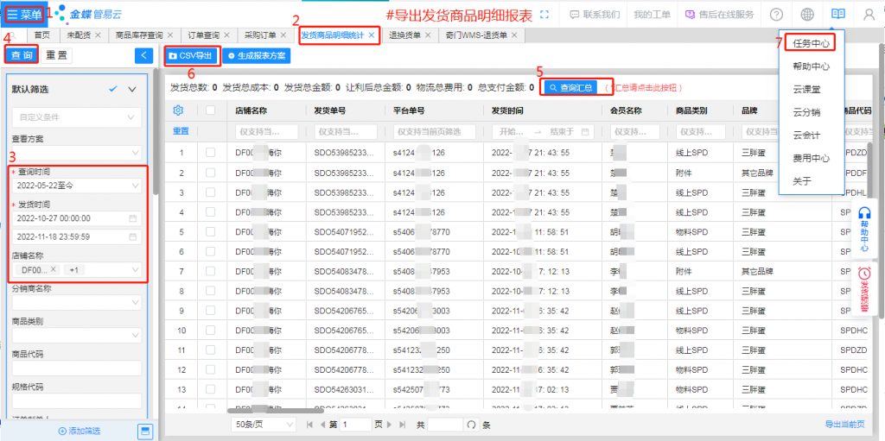885x441 pixels.
Task: Click the user profile icon at top right
Action: click(x=869, y=15)
